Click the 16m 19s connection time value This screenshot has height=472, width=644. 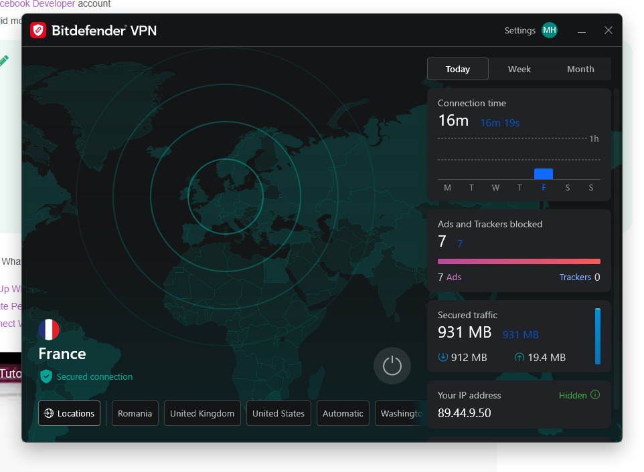point(500,122)
